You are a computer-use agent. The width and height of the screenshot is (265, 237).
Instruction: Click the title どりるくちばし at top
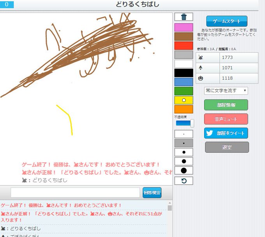138,4
